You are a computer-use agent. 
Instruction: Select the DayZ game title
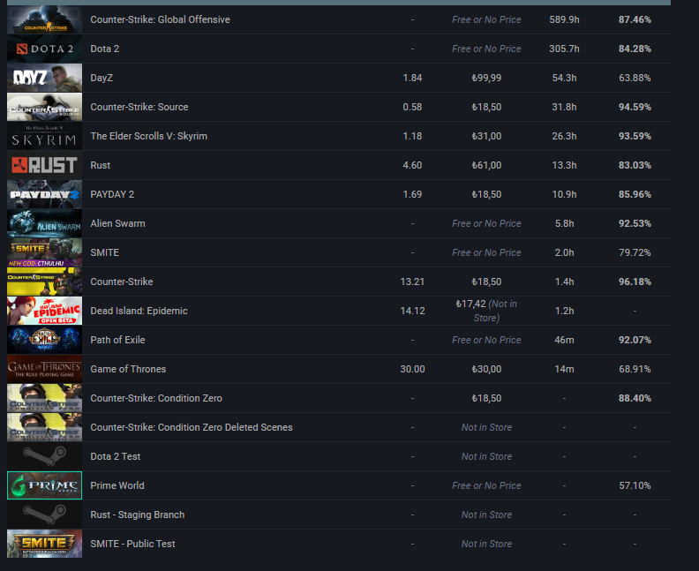click(101, 78)
